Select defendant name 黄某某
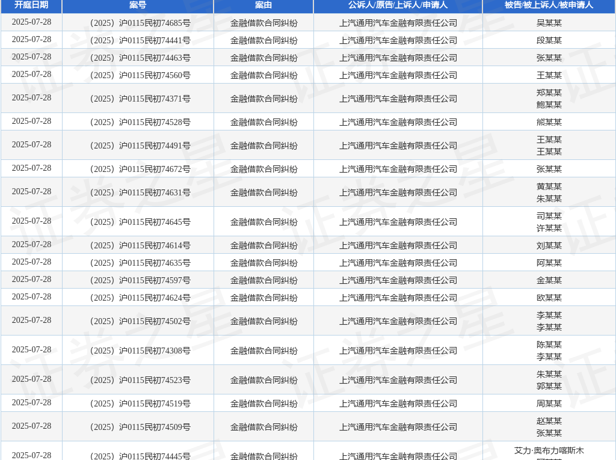The width and height of the screenshot is (616, 460). tap(549, 186)
